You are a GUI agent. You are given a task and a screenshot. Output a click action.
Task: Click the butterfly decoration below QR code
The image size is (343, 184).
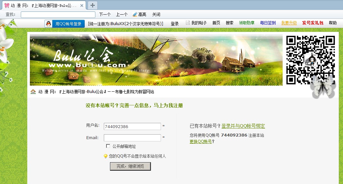323,86
